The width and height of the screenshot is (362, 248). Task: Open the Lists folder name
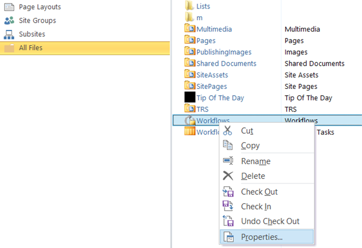tap(203, 6)
